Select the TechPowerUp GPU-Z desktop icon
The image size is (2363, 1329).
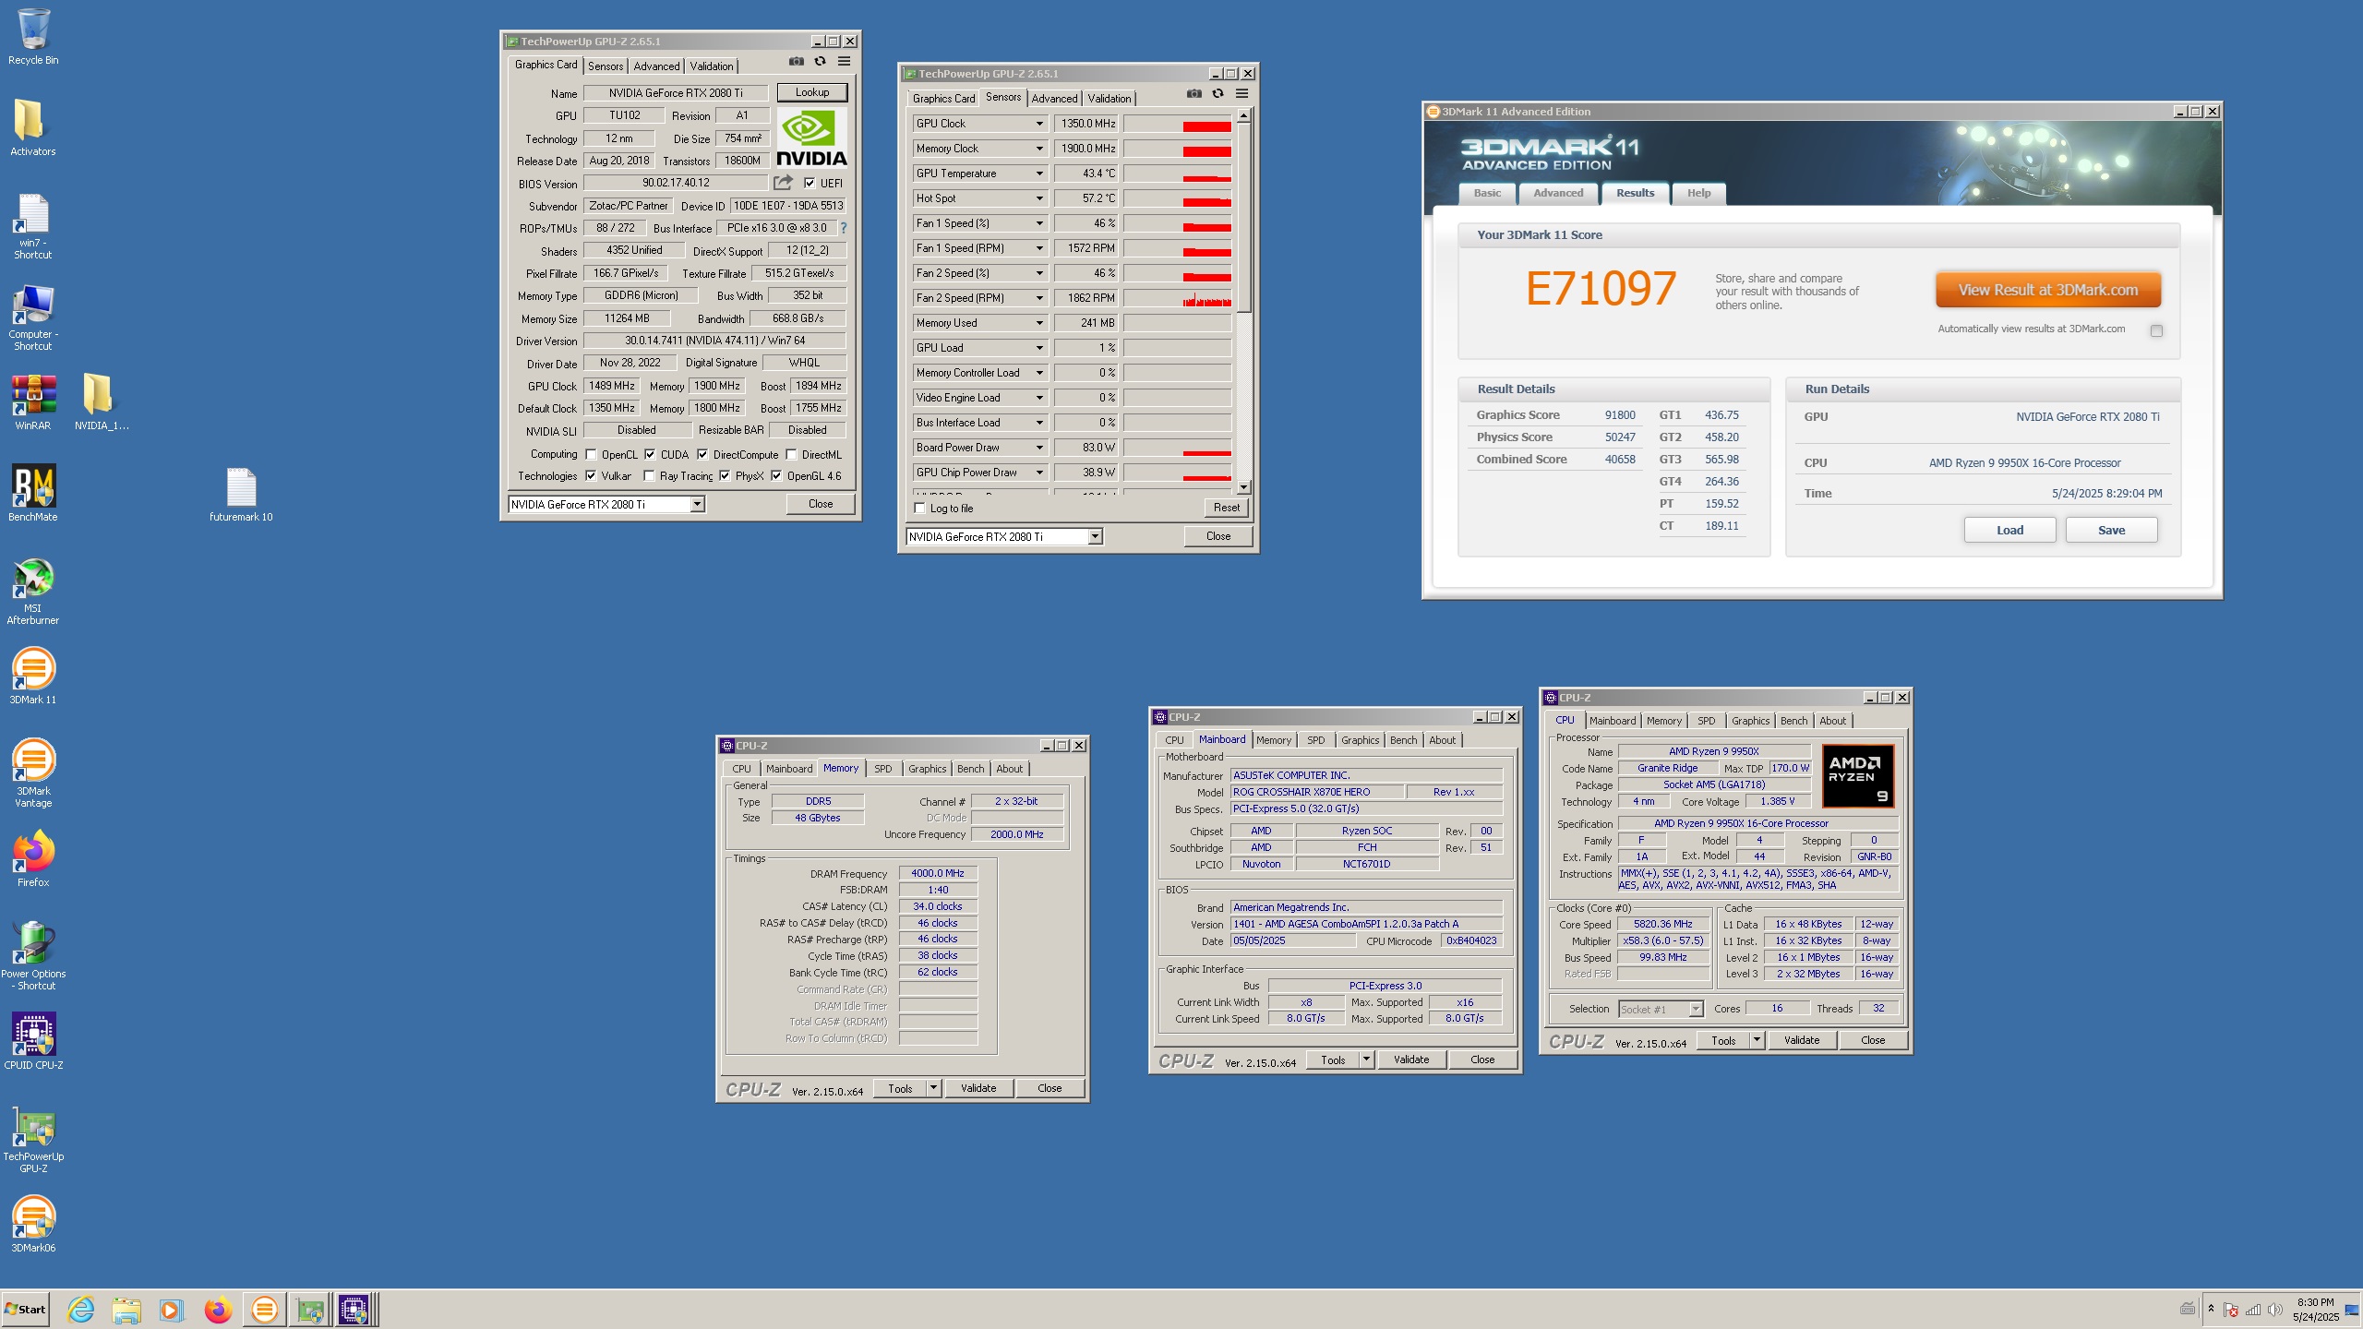(33, 1139)
